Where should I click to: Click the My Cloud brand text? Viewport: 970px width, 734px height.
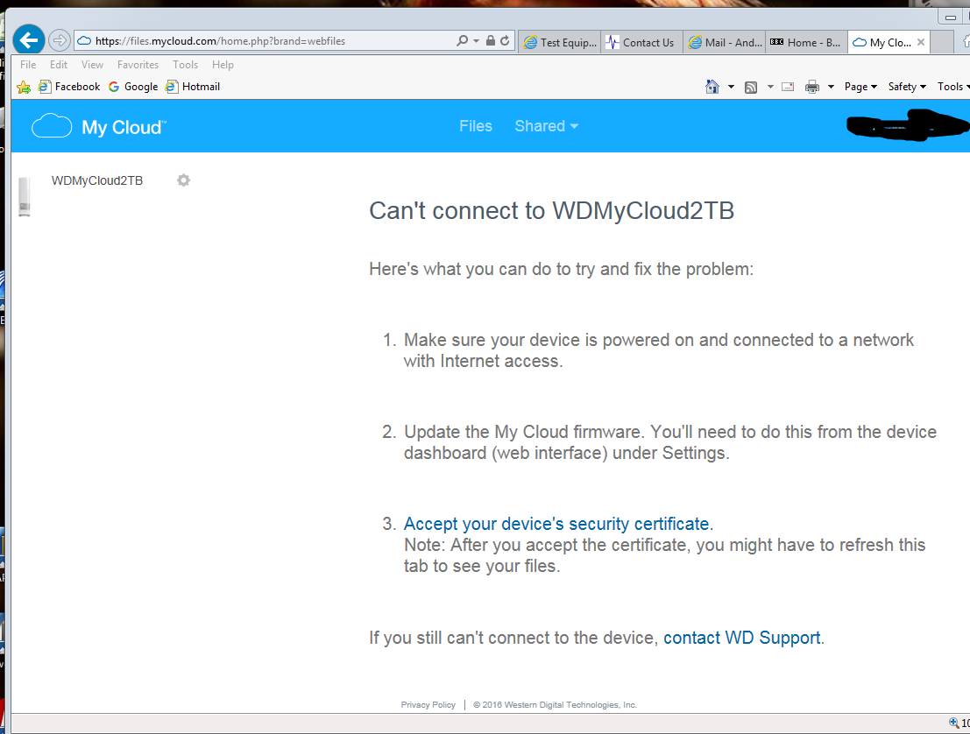pos(124,127)
